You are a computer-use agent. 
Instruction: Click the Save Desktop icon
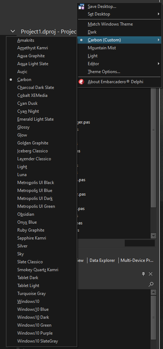pyautogui.click(x=81, y=7)
